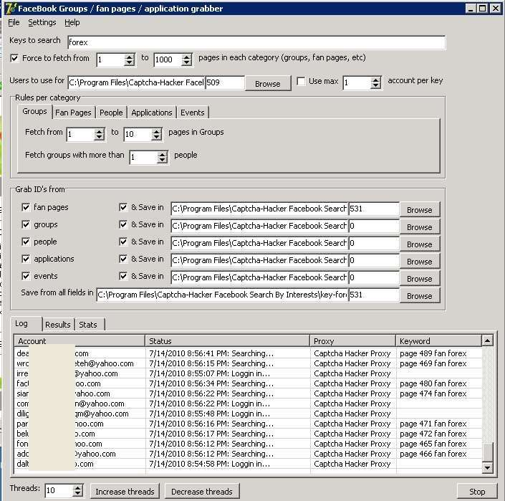This screenshot has height=501, width=505.
Task: Decrease the 1000 pages end value
Action: click(187, 63)
